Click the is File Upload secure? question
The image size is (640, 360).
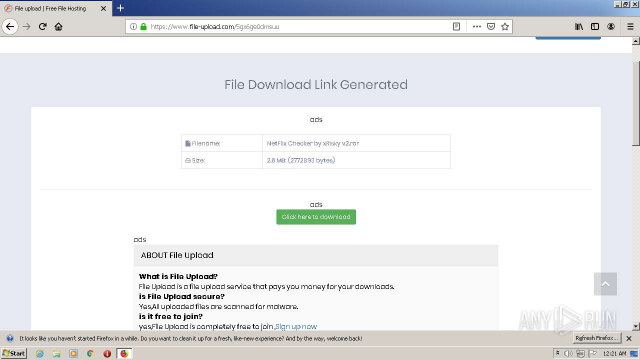click(x=182, y=296)
